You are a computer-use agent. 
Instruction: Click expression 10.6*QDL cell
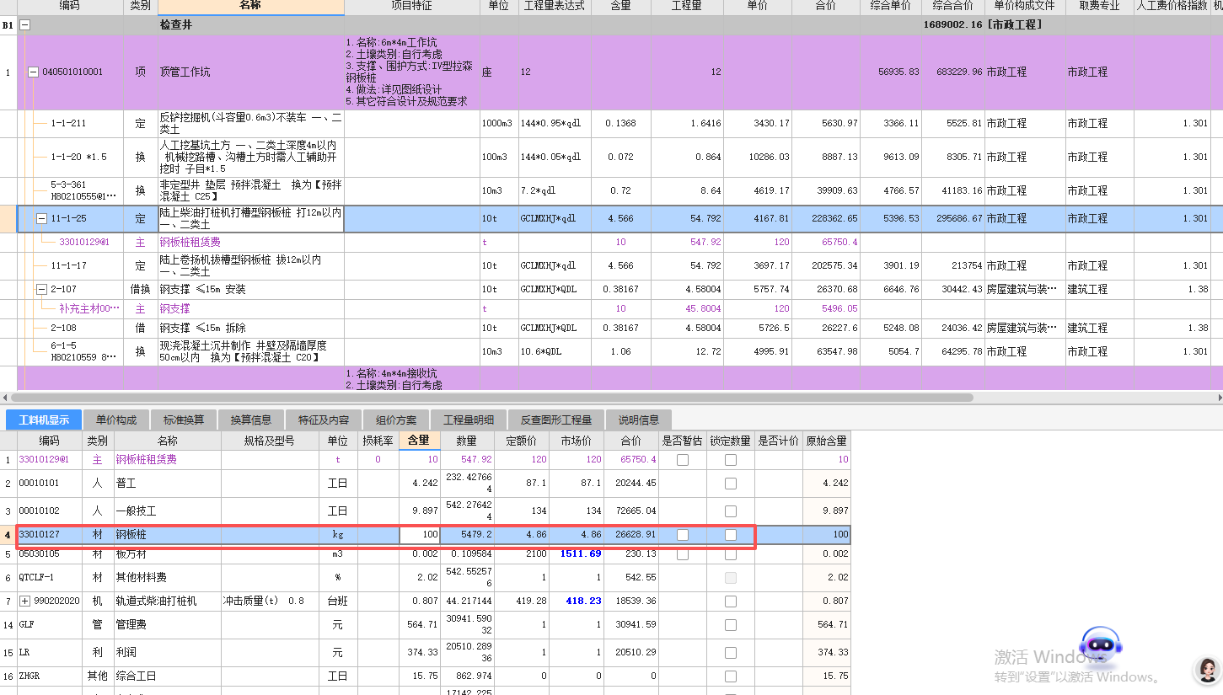[554, 352]
